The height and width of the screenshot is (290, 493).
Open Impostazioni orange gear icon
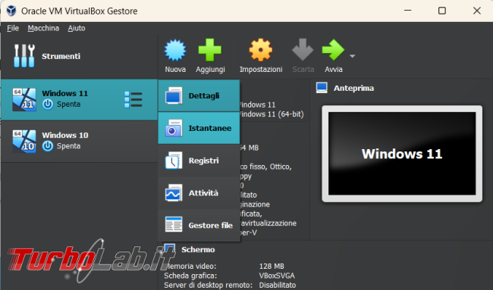[x=261, y=50]
